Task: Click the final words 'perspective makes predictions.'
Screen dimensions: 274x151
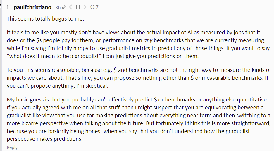Action: click(x=44, y=139)
